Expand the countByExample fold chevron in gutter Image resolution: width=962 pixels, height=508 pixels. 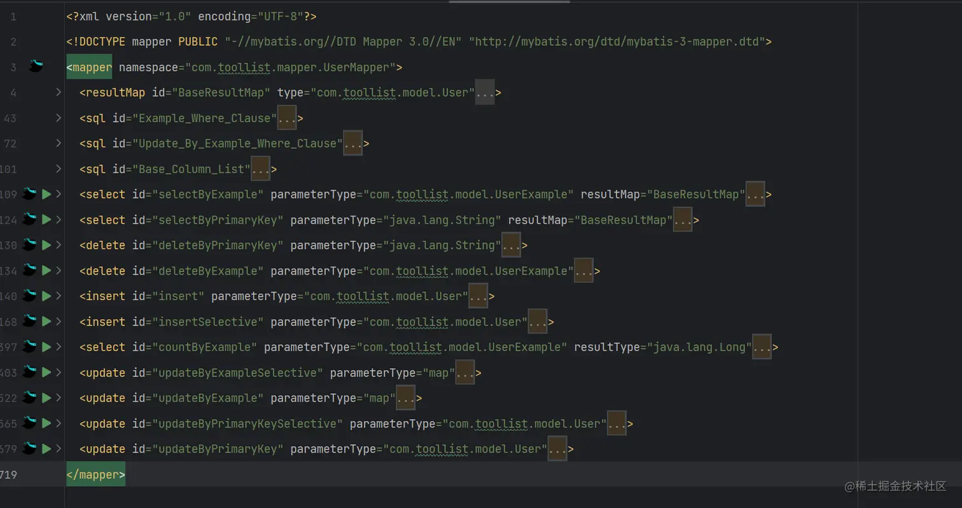pyautogui.click(x=59, y=347)
